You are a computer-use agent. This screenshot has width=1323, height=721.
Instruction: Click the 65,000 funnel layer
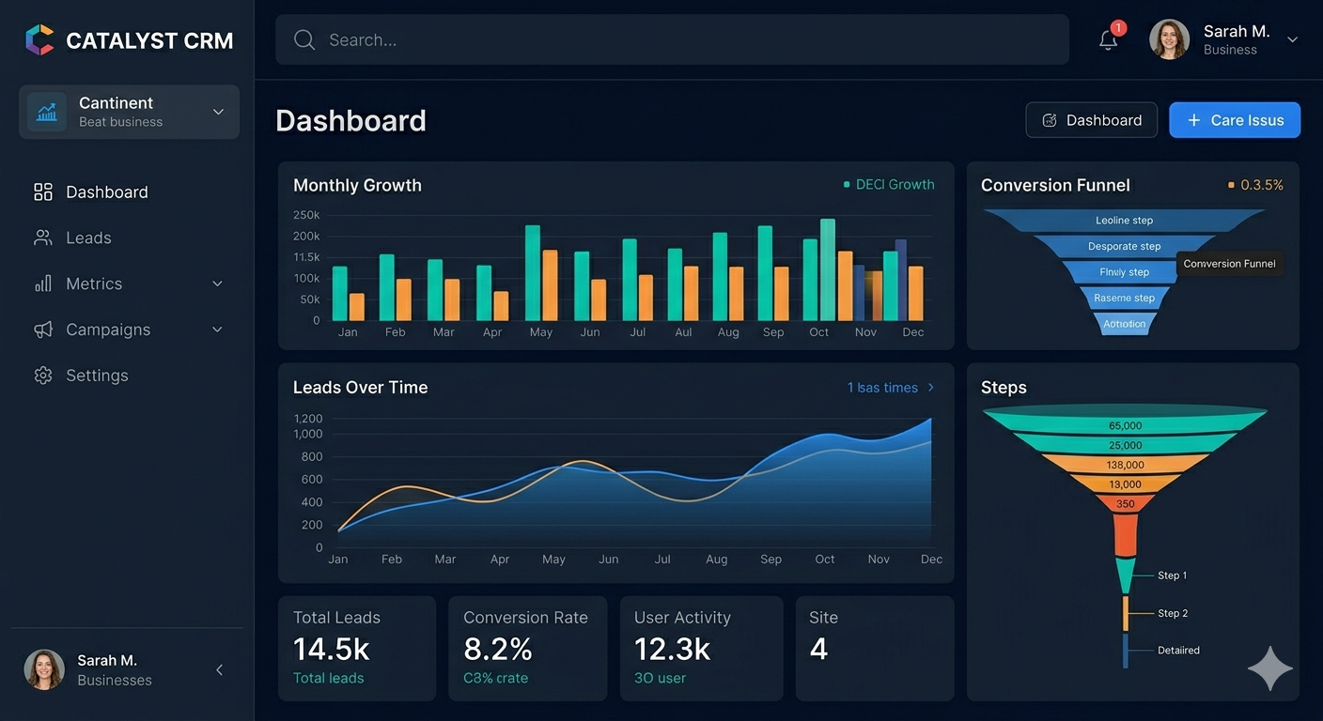point(1125,422)
